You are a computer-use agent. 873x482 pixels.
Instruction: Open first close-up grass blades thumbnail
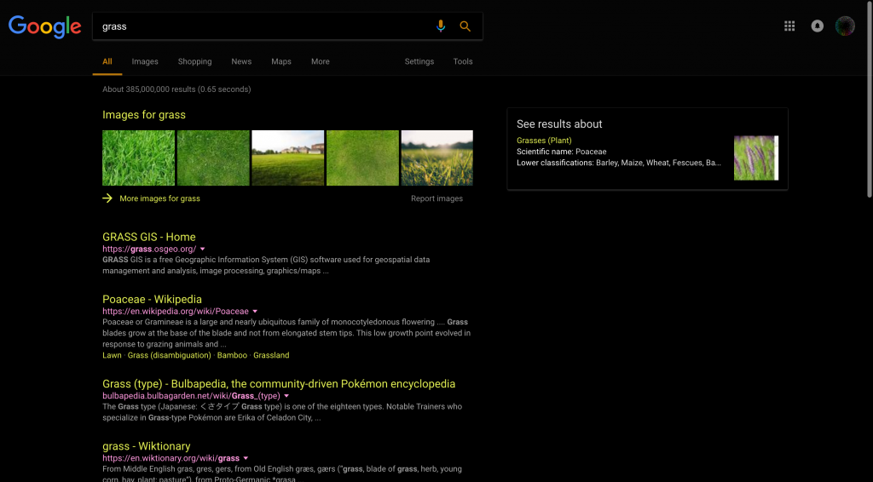[139, 158]
